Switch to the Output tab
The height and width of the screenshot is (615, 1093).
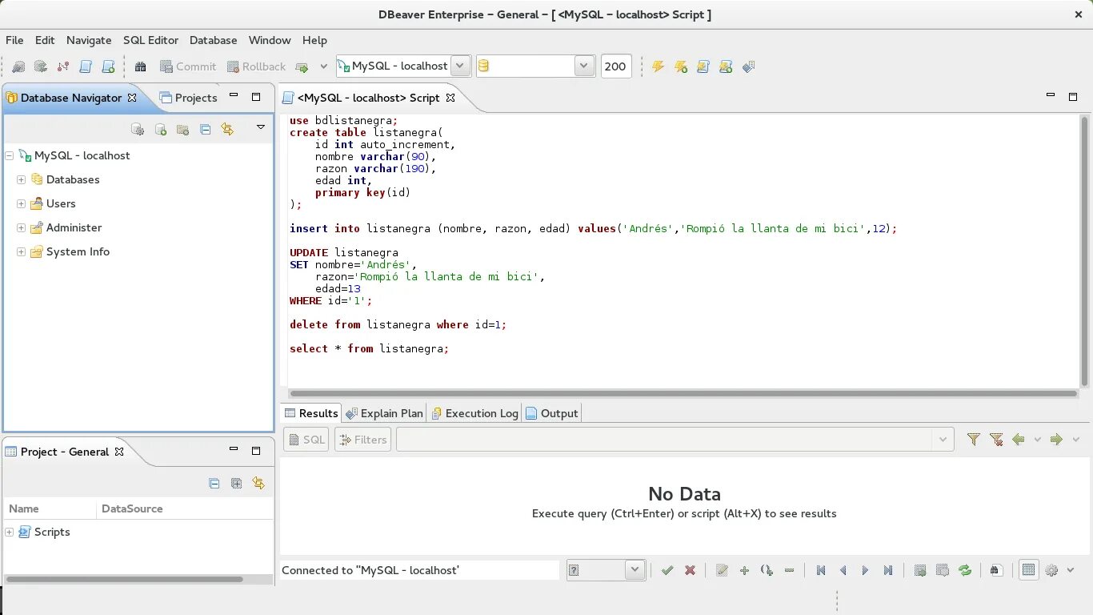(552, 413)
